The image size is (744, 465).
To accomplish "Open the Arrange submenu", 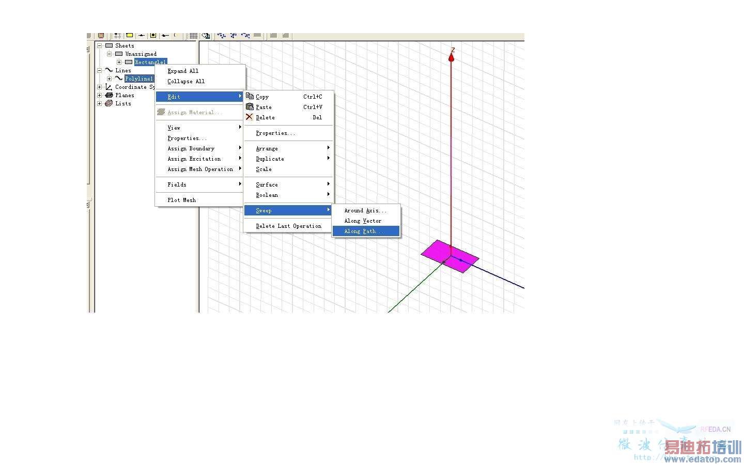I will click(x=289, y=148).
